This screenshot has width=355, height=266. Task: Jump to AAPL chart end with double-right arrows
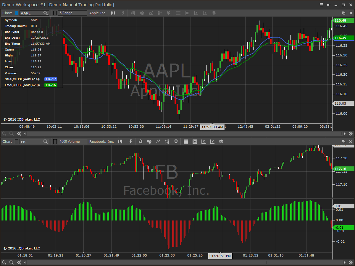tap(351, 134)
